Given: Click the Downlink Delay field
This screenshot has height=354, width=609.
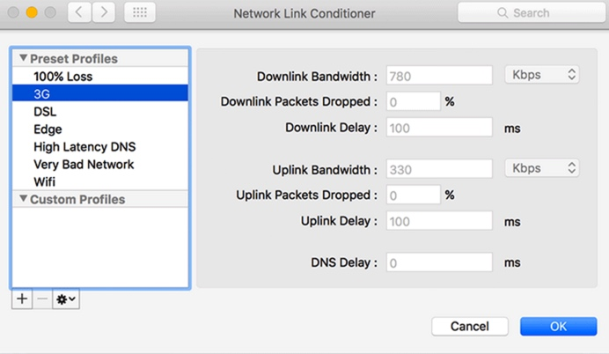Looking at the screenshot, I should [439, 128].
